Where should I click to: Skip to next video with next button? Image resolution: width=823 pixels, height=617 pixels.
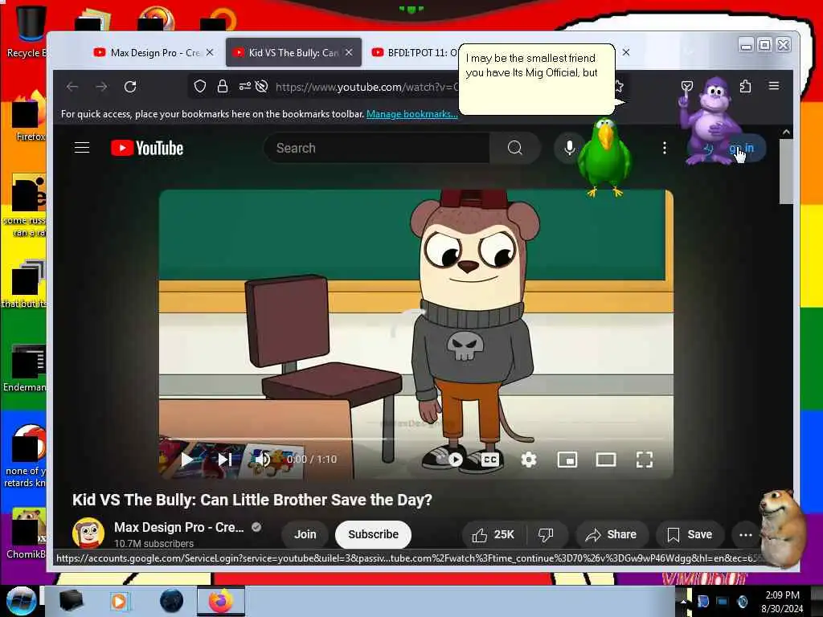click(225, 460)
